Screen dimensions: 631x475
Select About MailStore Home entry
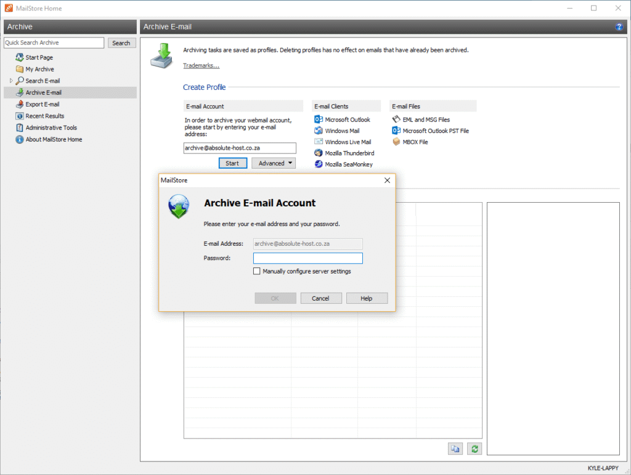pos(54,139)
